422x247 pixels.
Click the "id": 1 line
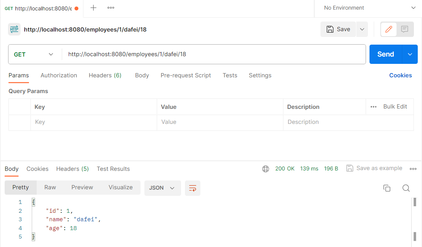tap(59, 211)
